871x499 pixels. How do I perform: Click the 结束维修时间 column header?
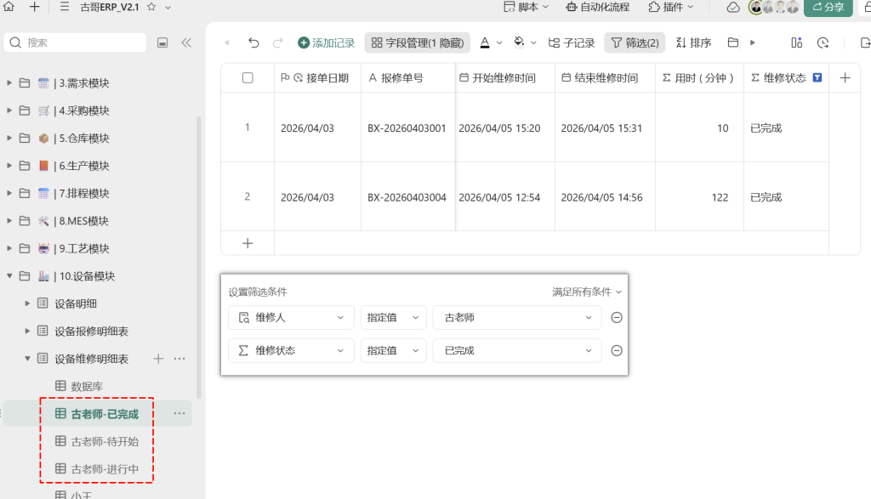(x=606, y=77)
